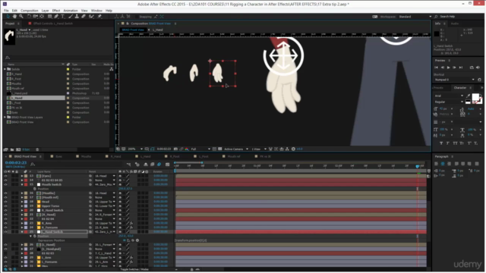
Task: Select the Roto Brush tool
Action: click(x=91, y=17)
